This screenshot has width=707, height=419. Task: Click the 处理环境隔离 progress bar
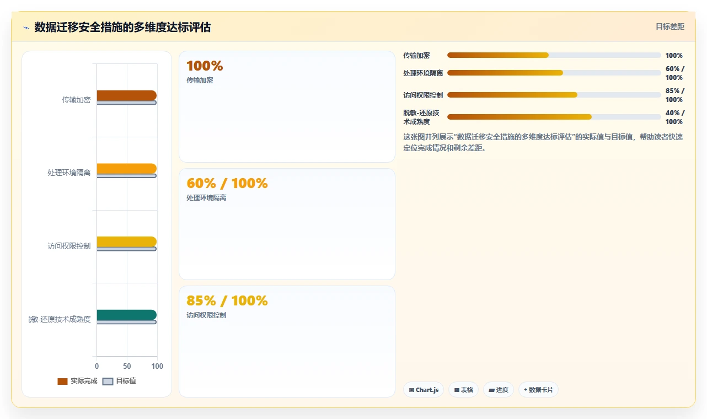point(554,73)
